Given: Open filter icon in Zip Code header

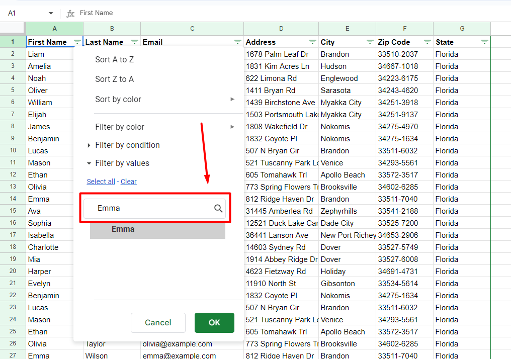Looking at the screenshot, I should (x=427, y=42).
